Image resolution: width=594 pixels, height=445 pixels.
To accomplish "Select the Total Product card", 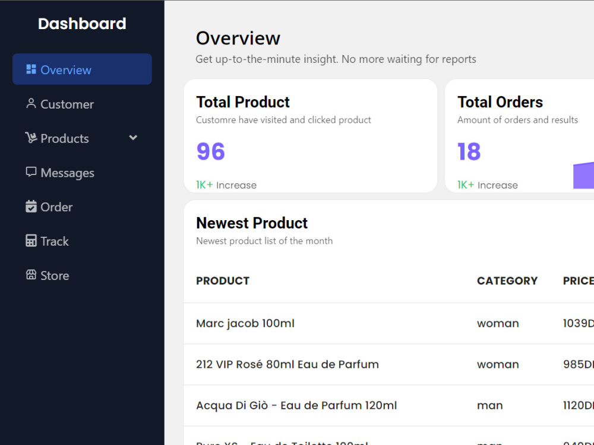I will [x=310, y=136].
